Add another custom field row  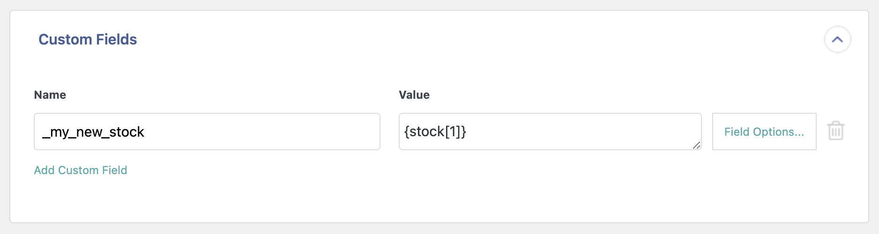click(81, 170)
